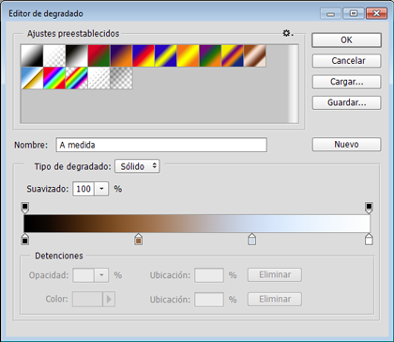Click the Cargar... button
The width and height of the screenshot is (394, 342).
coord(346,82)
